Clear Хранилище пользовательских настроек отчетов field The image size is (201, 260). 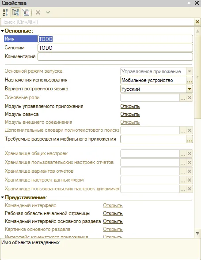pos(190,163)
